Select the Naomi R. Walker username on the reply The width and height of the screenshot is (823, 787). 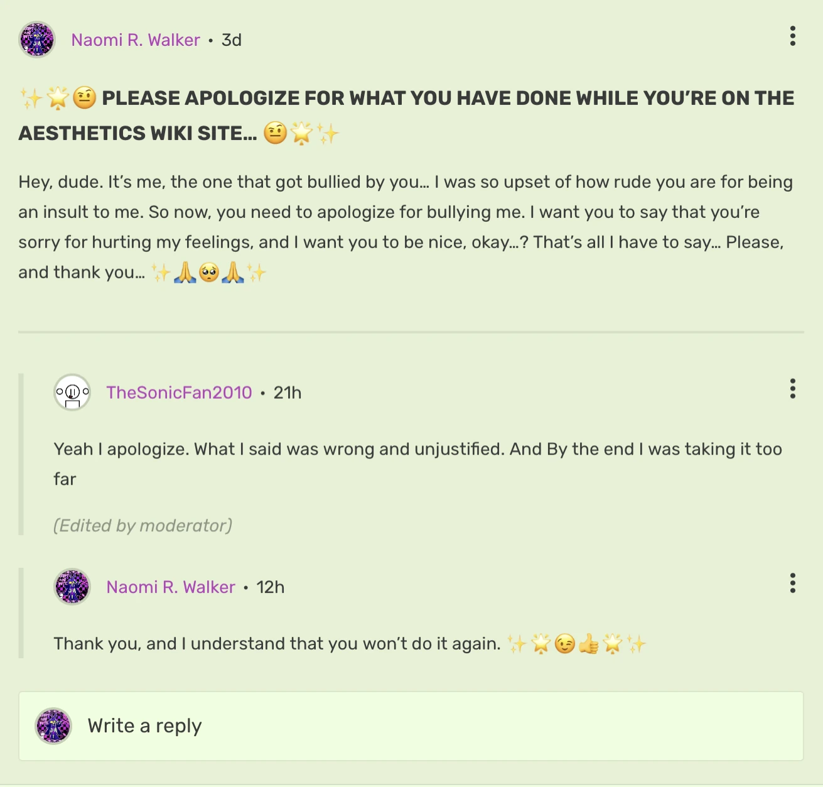pos(169,587)
